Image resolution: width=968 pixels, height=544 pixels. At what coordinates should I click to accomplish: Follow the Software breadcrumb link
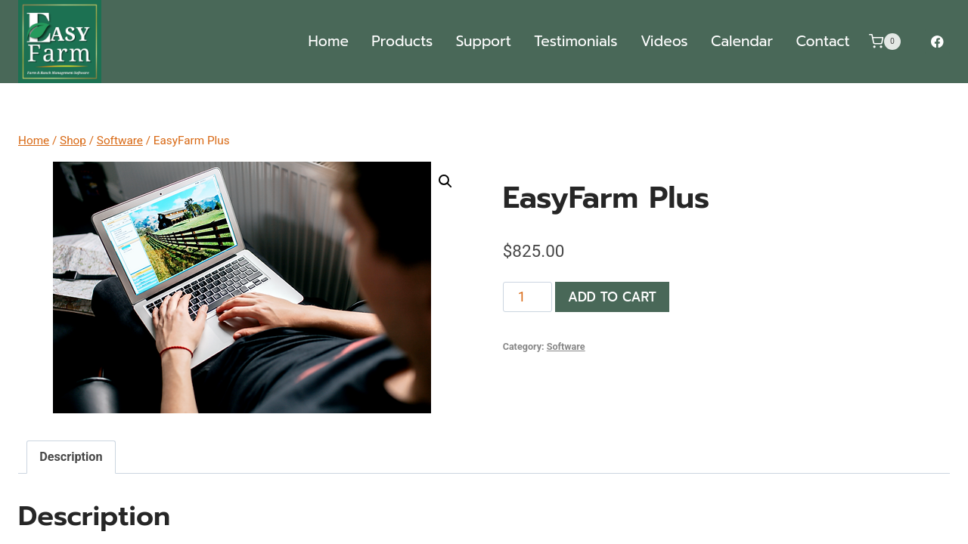[x=119, y=141]
